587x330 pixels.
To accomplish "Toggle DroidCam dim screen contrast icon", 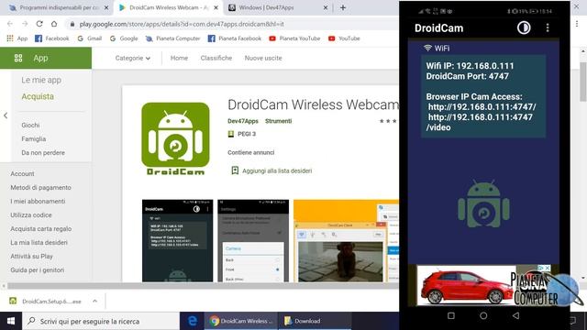I will pyautogui.click(x=524, y=27).
